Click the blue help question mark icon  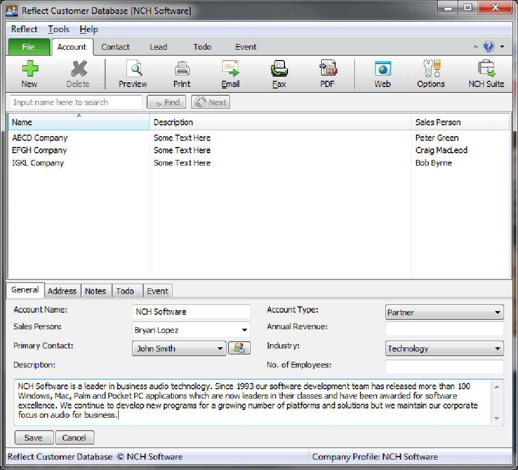pos(488,47)
